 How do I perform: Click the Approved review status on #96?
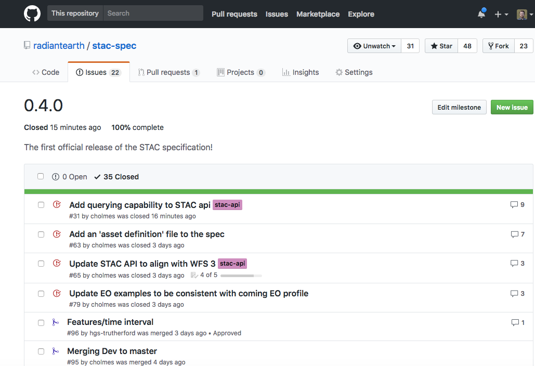(227, 333)
